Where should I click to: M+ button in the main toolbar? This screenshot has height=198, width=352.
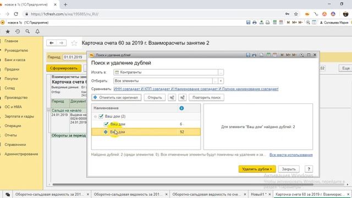point(294,23)
